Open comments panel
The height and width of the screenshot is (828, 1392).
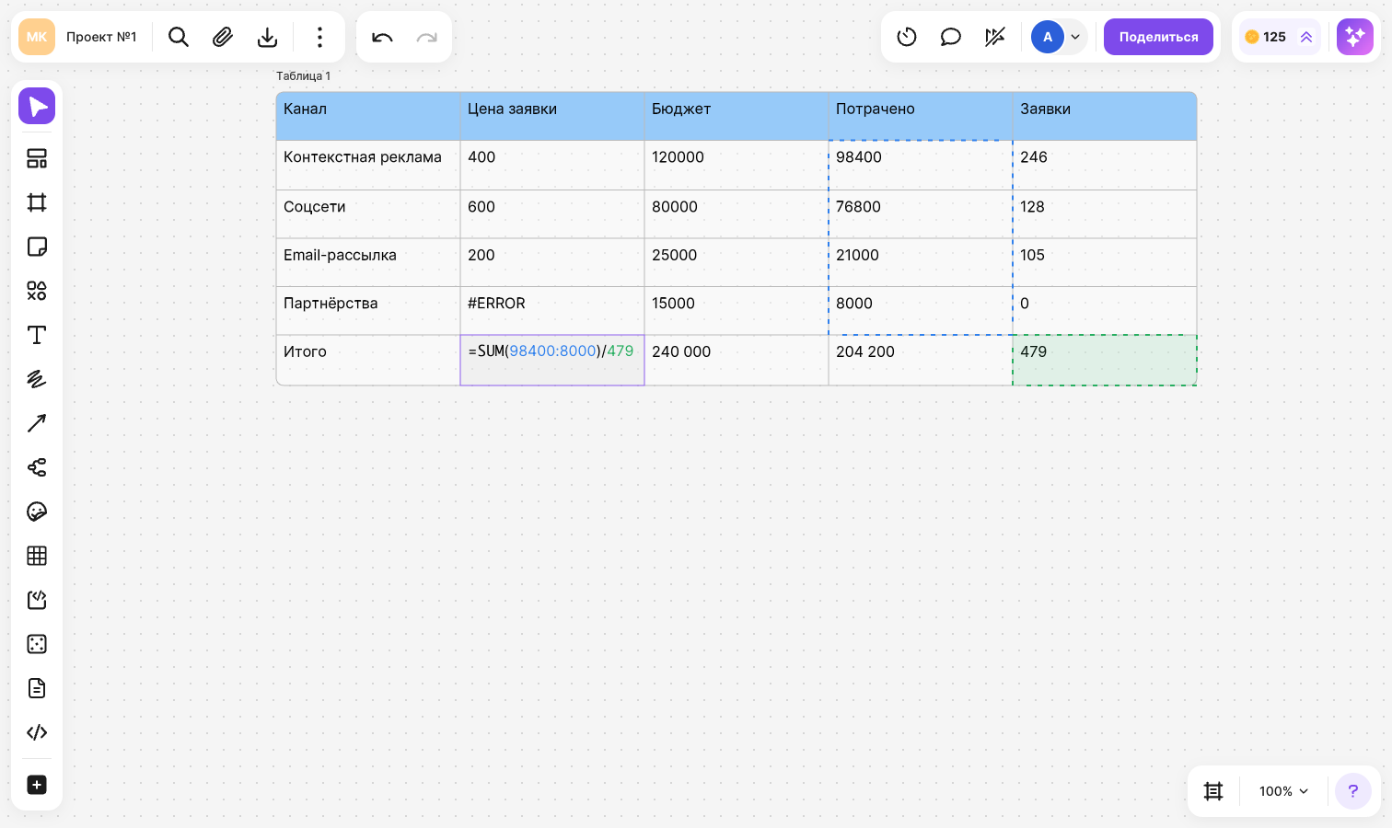[x=951, y=37]
